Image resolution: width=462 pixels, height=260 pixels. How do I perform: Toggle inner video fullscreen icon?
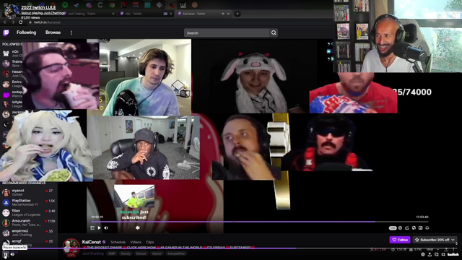pos(427,228)
